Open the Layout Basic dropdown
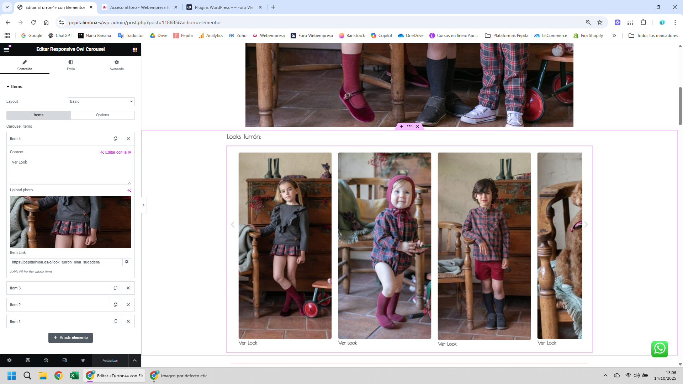This screenshot has width=683, height=384. click(x=101, y=102)
